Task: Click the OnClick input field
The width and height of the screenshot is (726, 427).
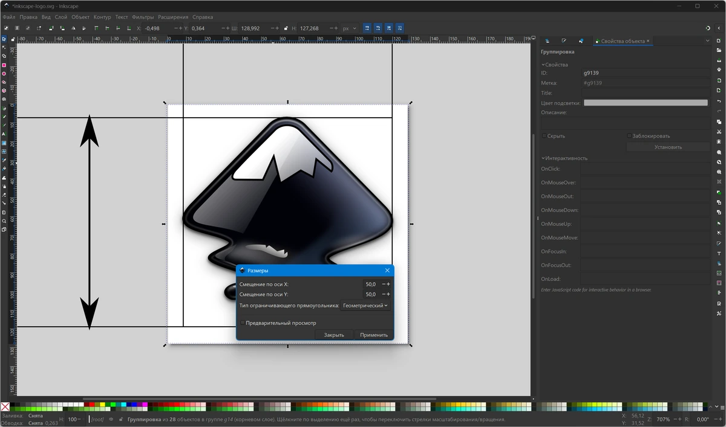Action: 645,169
